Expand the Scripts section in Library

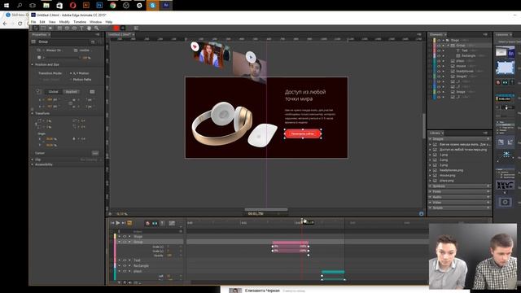pyautogui.click(x=431, y=208)
